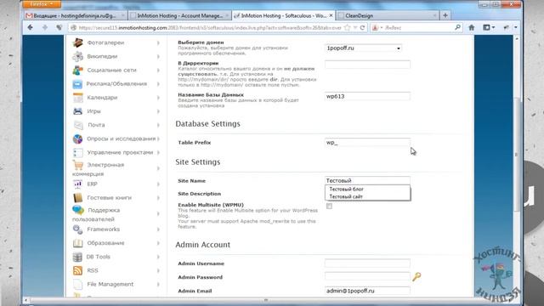This screenshot has height=306, width=544.
Task: Select the Frameworks gears icon
Action: click(x=77, y=229)
